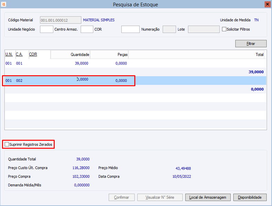Click the Confirmar button
The width and height of the screenshot is (272, 206).
pos(122,197)
